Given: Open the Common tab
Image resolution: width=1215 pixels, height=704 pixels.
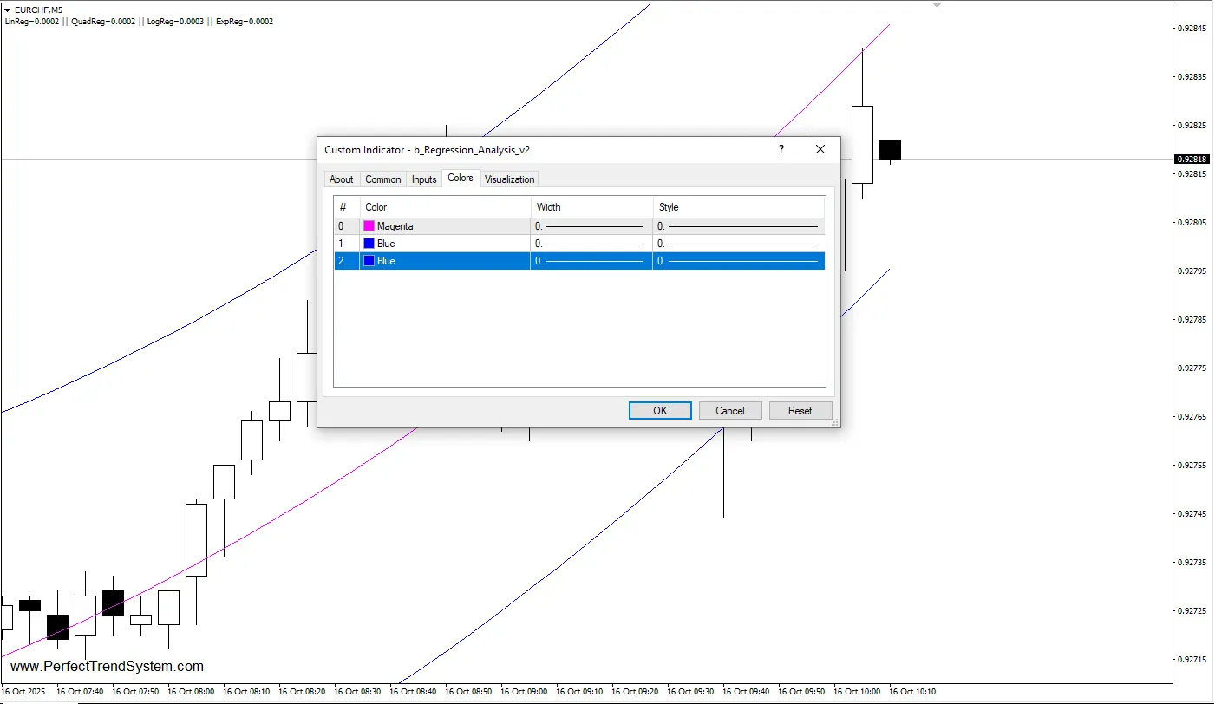Looking at the screenshot, I should coord(382,179).
